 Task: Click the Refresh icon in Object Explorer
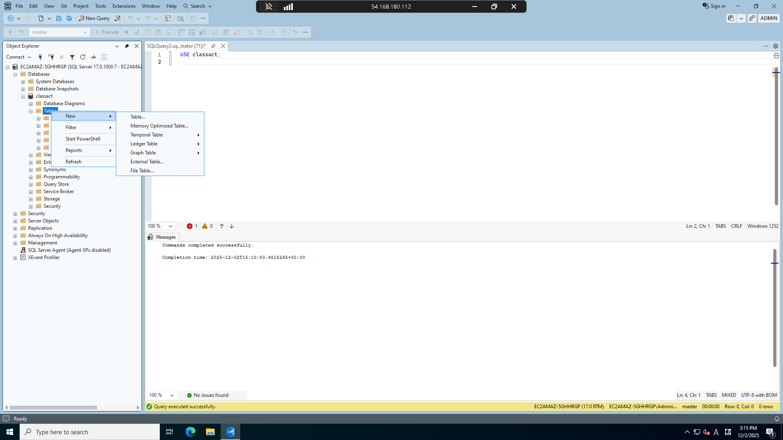(83, 57)
